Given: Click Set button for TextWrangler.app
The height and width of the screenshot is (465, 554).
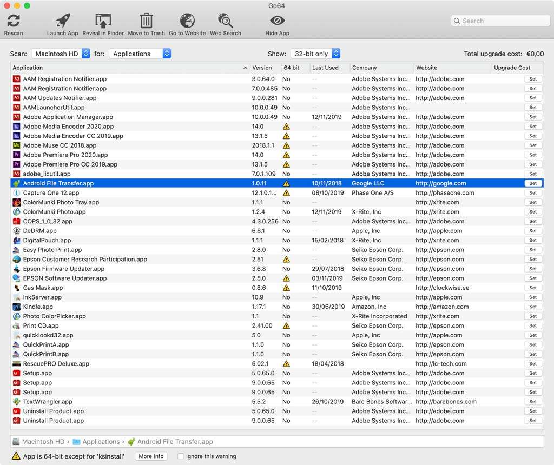Looking at the screenshot, I should click(x=533, y=401).
